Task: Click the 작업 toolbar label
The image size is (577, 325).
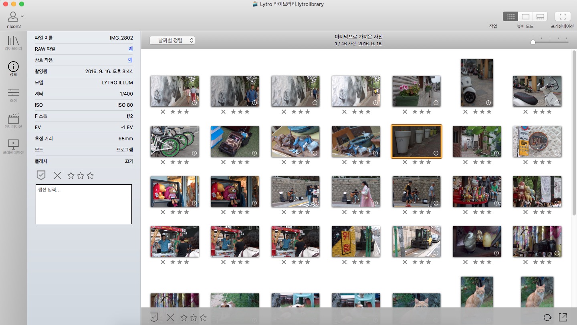Action: coord(493,26)
